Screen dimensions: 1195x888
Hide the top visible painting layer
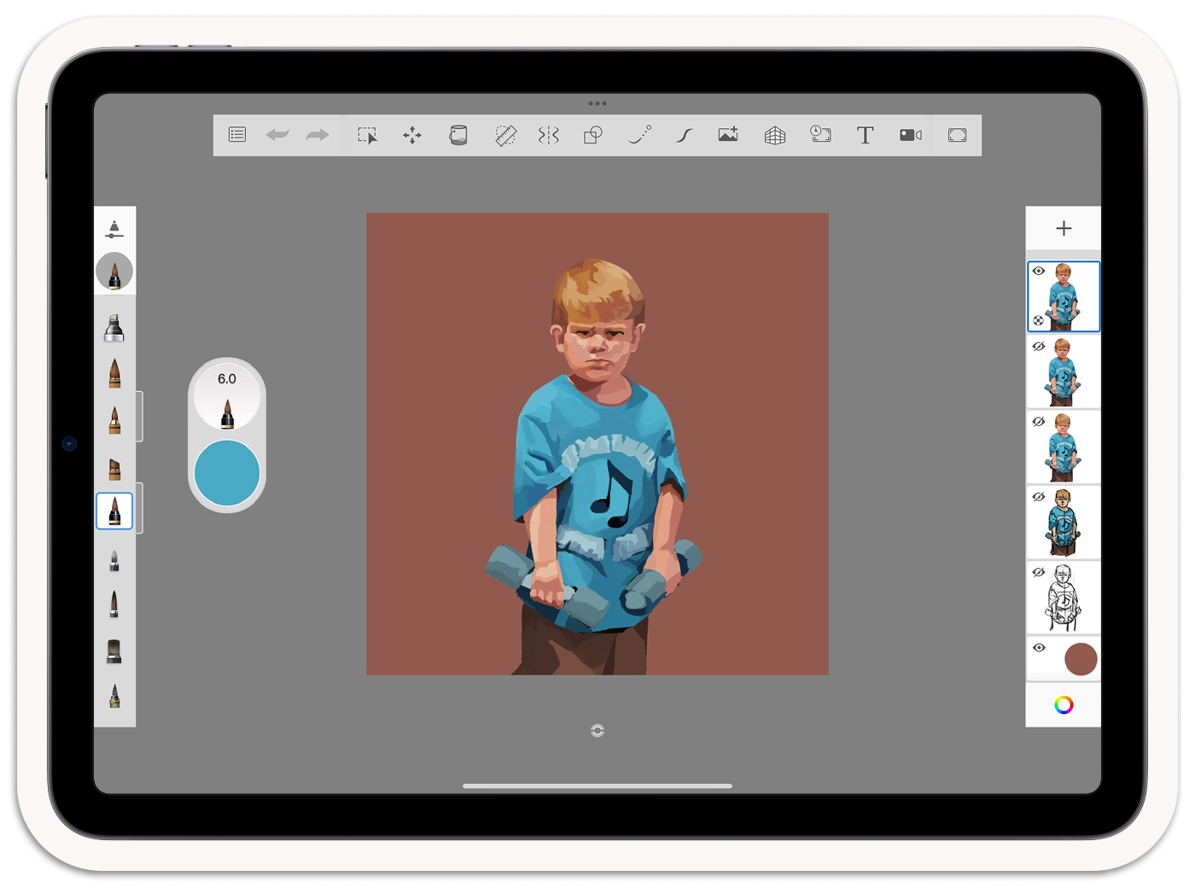[1039, 271]
